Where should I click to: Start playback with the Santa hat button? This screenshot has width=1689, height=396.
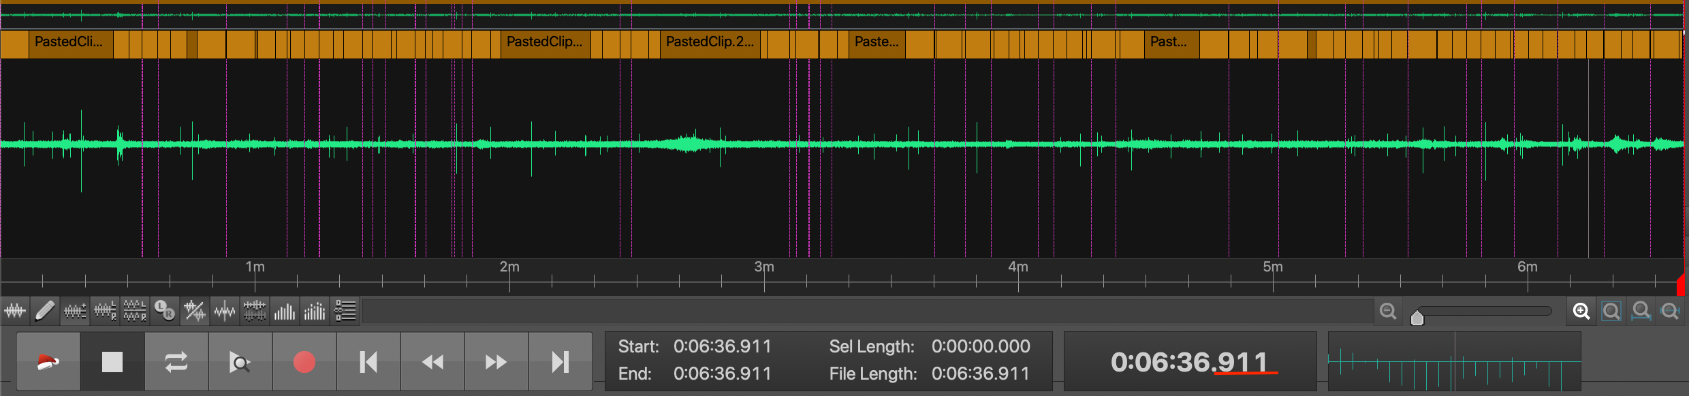pos(48,362)
